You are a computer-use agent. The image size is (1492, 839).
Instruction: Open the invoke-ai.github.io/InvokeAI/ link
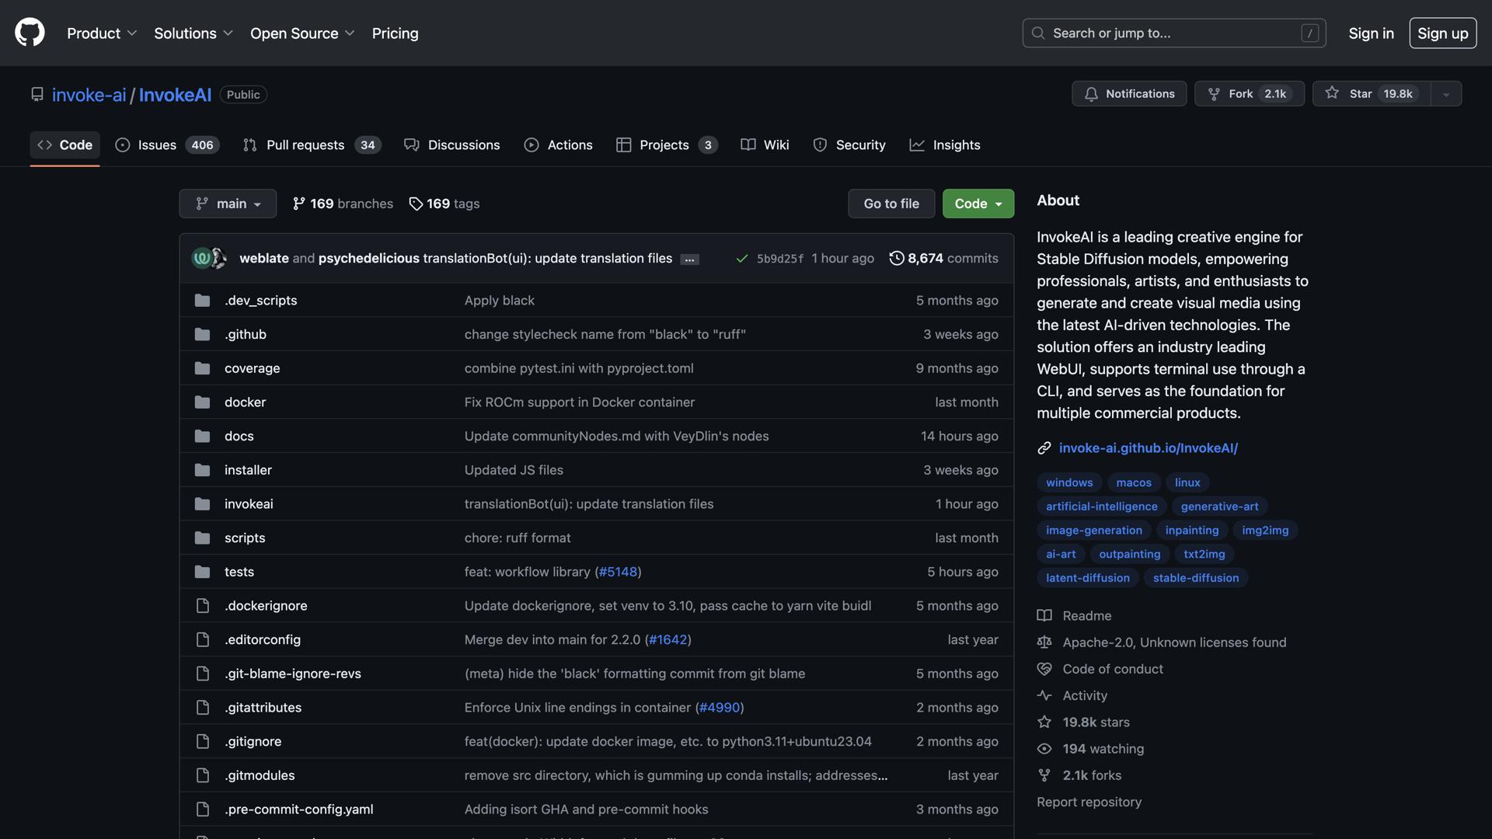(1148, 447)
